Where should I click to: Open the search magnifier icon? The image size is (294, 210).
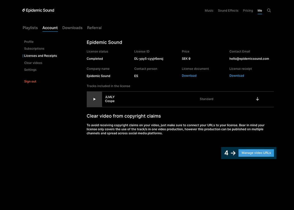pyautogui.click(x=269, y=10)
